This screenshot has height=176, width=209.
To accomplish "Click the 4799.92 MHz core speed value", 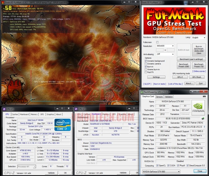I will point(26,150).
